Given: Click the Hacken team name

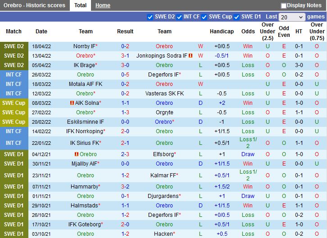Looking at the screenshot, I should click(x=163, y=234).
